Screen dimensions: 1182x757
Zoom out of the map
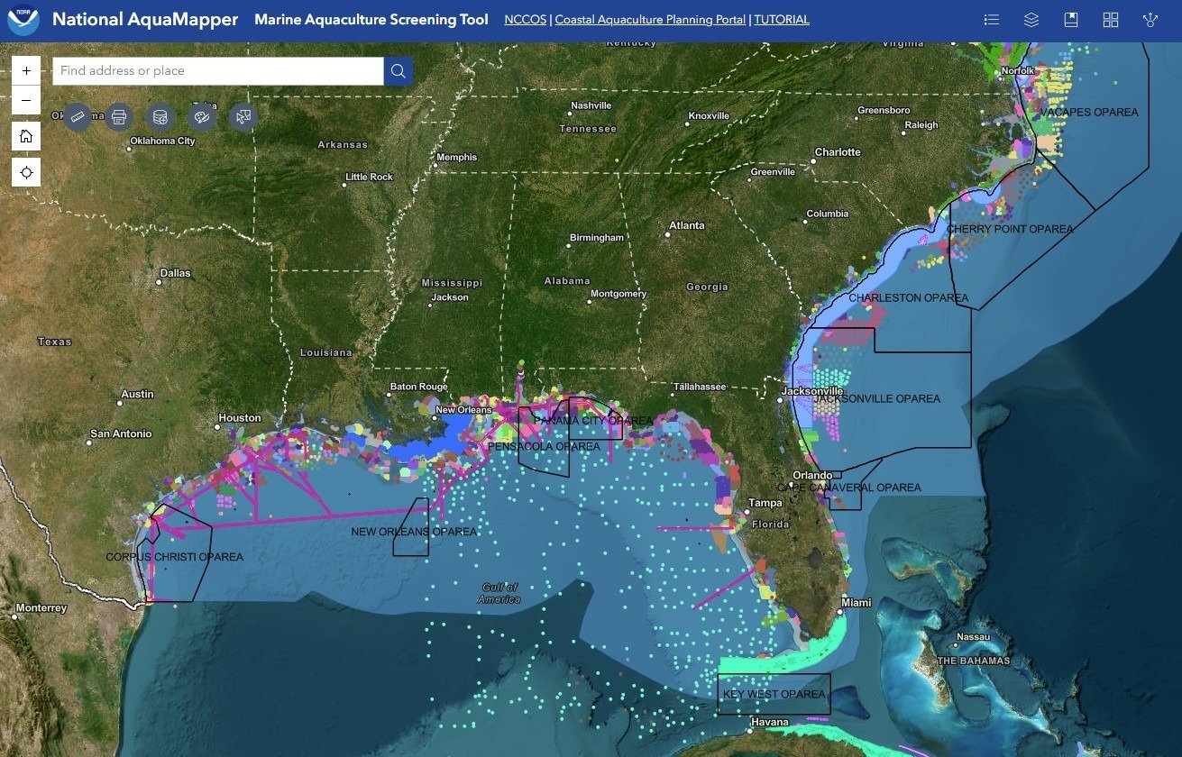coord(26,100)
